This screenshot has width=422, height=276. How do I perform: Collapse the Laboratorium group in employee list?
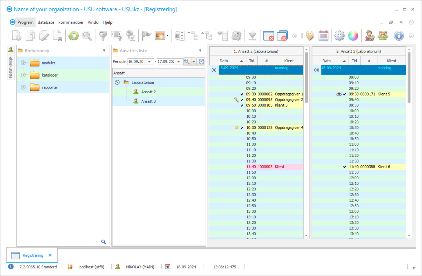[x=117, y=82]
